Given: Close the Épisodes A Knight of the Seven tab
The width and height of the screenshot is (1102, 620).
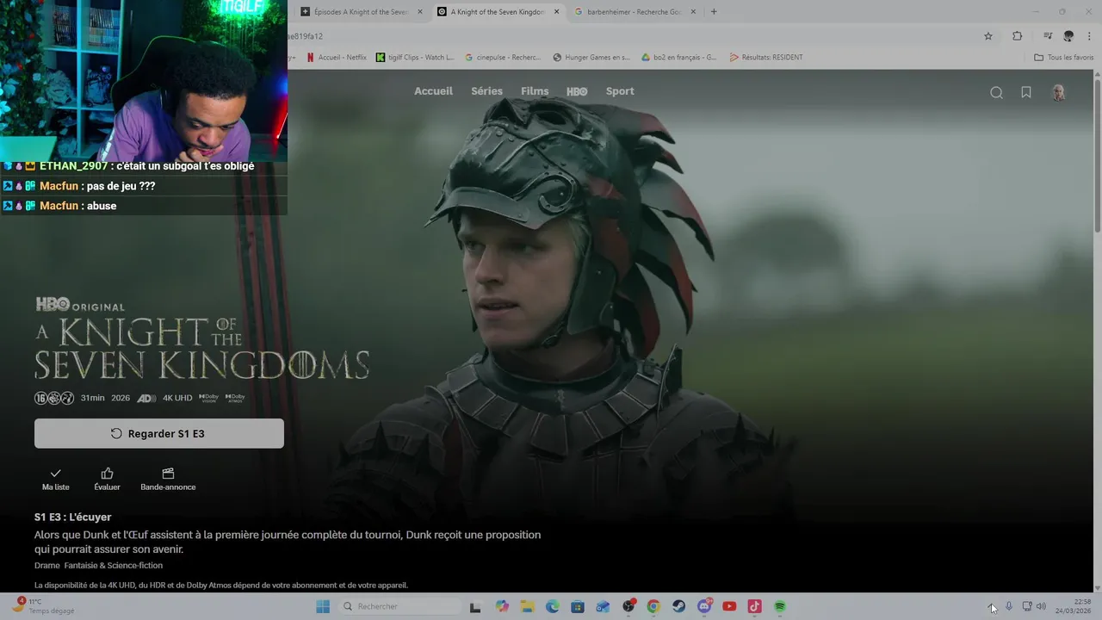Looking at the screenshot, I should click(x=420, y=12).
